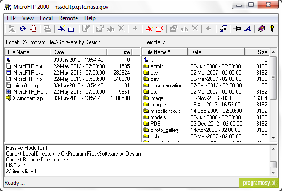
Task: Click log pane scrollbar up arrow
Action: pyautogui.click(x=273, y=149)
